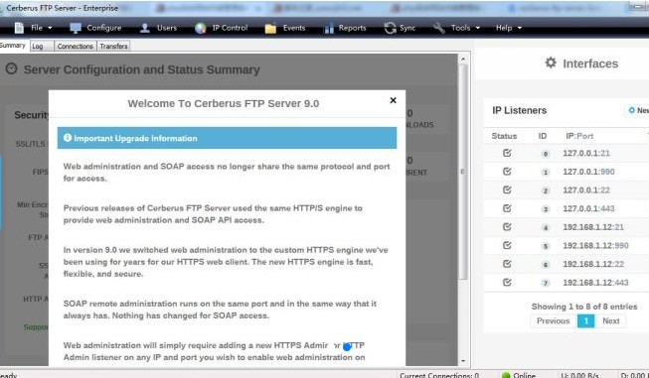The height and width of the screenshot is (378, 649).
Task: Expand the Help dropdown arrow
Action: click(x=520, y=28)
